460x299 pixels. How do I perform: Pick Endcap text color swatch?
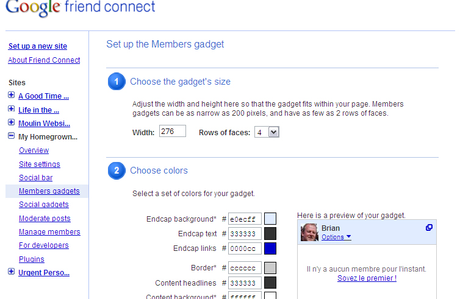270,234
